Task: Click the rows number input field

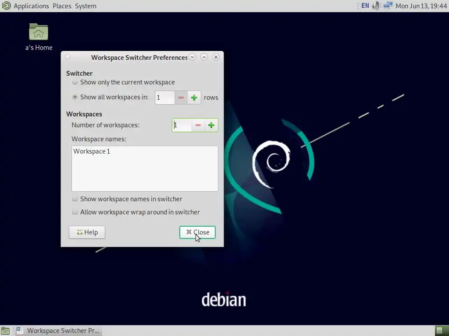Action: [x=165, y=98]
